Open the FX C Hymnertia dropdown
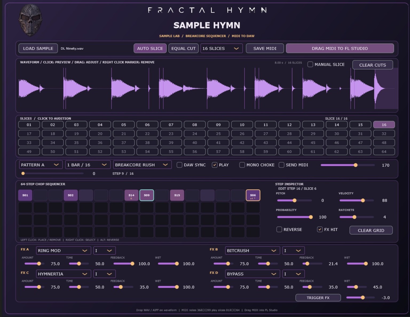Image resolution: width=410 pixels, height=317 pixels. (63, 274)
